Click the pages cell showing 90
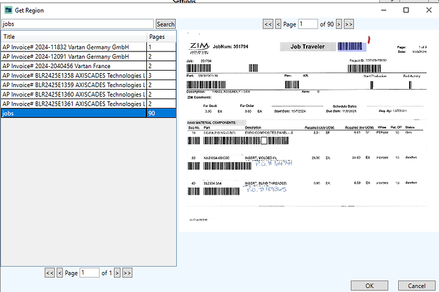439x292 pixels. click(161, 113)
